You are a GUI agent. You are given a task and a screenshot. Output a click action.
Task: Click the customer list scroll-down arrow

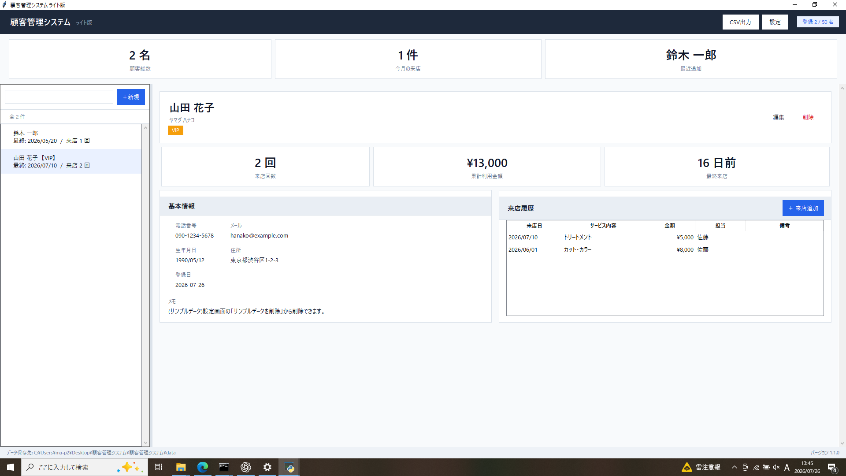point(145,443)
